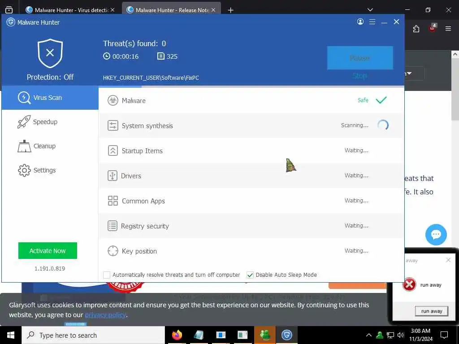Screen dimensions: 459x344
Task: Open the browser extensions puzzle icon
Action: coord(416,29)
